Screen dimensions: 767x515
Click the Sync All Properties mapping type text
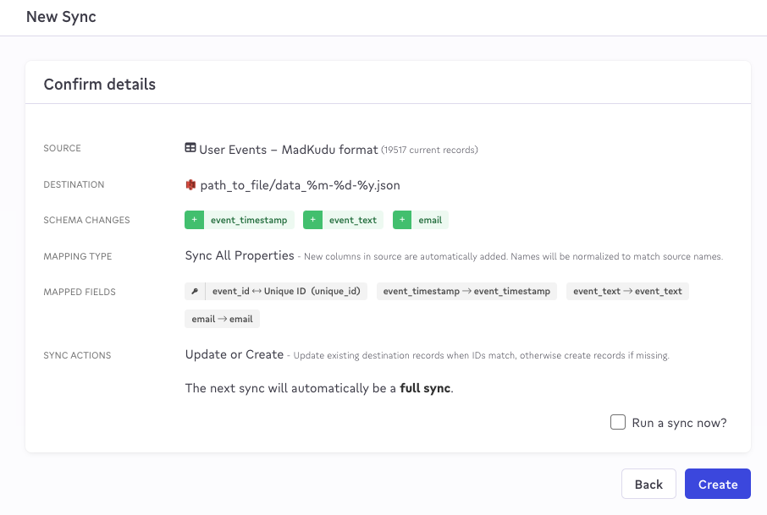click(x=240, y=255)
